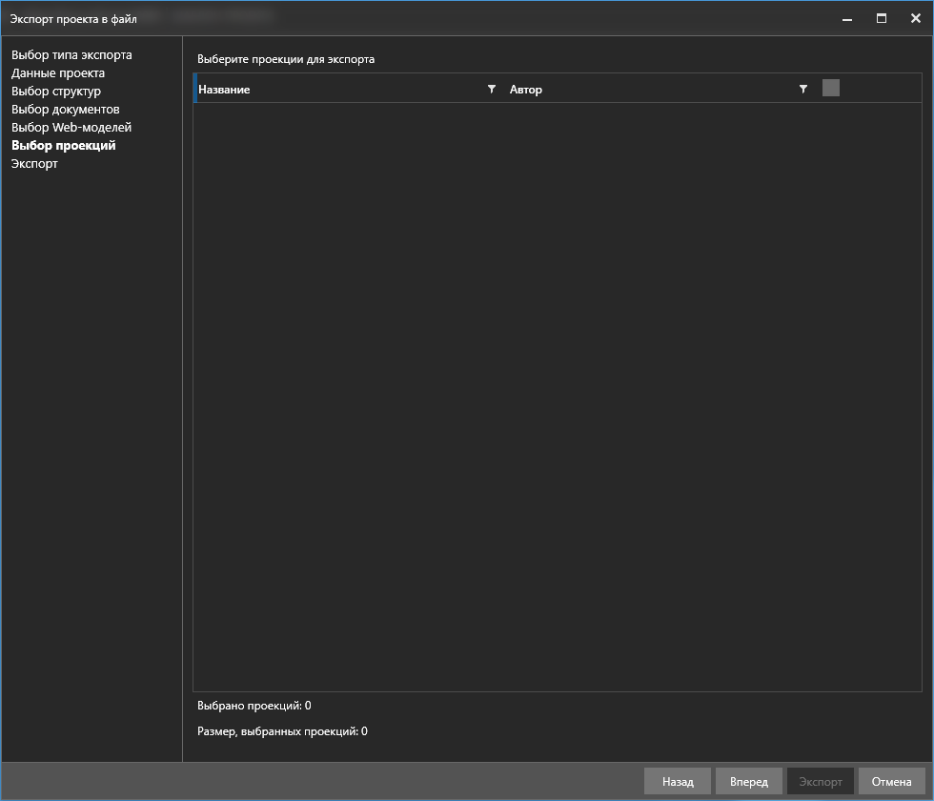Cancel the wizard with the Отмена button
This screenshot has width=934, height=801.
point(891,782)
